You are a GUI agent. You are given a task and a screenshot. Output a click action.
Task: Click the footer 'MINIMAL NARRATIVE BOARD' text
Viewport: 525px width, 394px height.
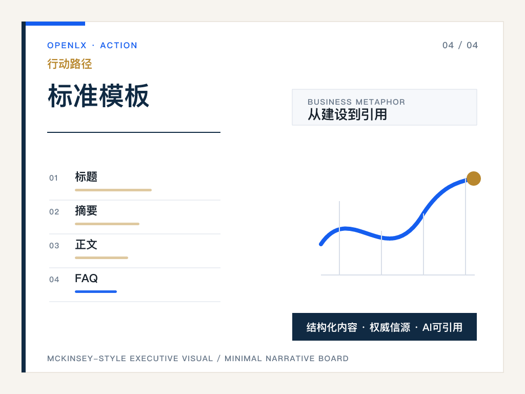287,359
